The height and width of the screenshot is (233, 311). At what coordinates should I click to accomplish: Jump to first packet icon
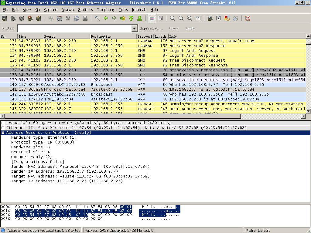pyautogui.click(x=131, y=18)
